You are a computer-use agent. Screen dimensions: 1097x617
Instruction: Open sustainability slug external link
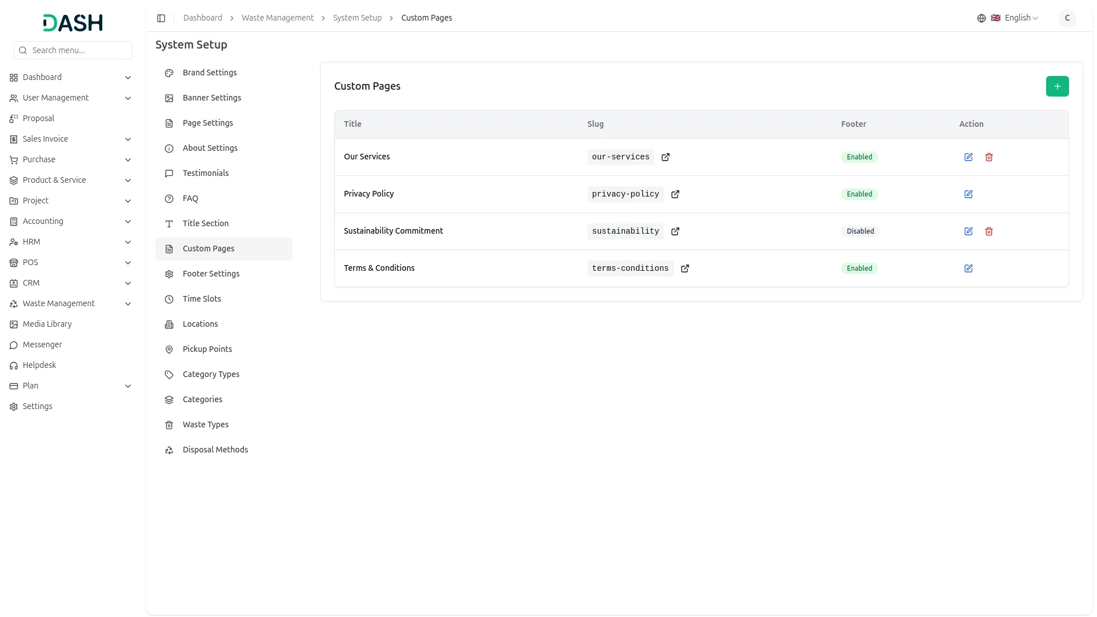click(675, 231)
